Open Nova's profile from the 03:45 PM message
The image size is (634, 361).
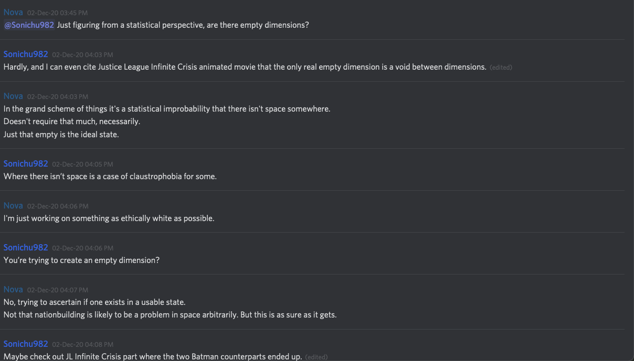tap(13, 12)
